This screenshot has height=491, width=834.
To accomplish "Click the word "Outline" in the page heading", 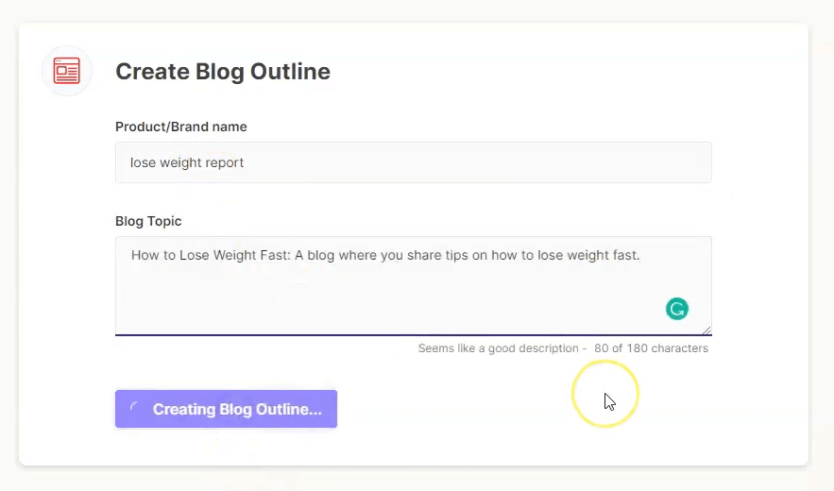I will point(290,71).
